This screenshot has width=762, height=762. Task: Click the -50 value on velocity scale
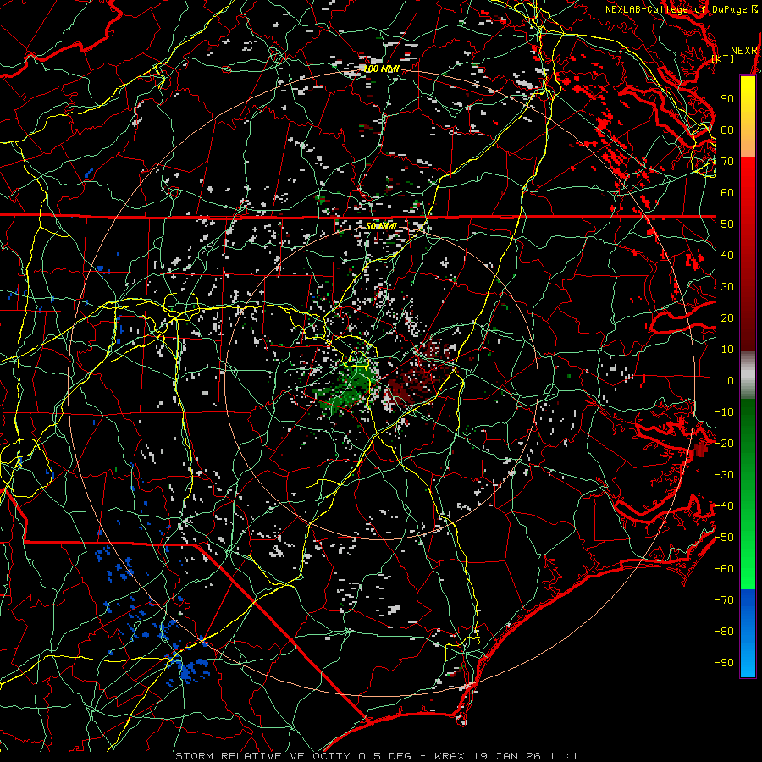click(x=724, y=538)
